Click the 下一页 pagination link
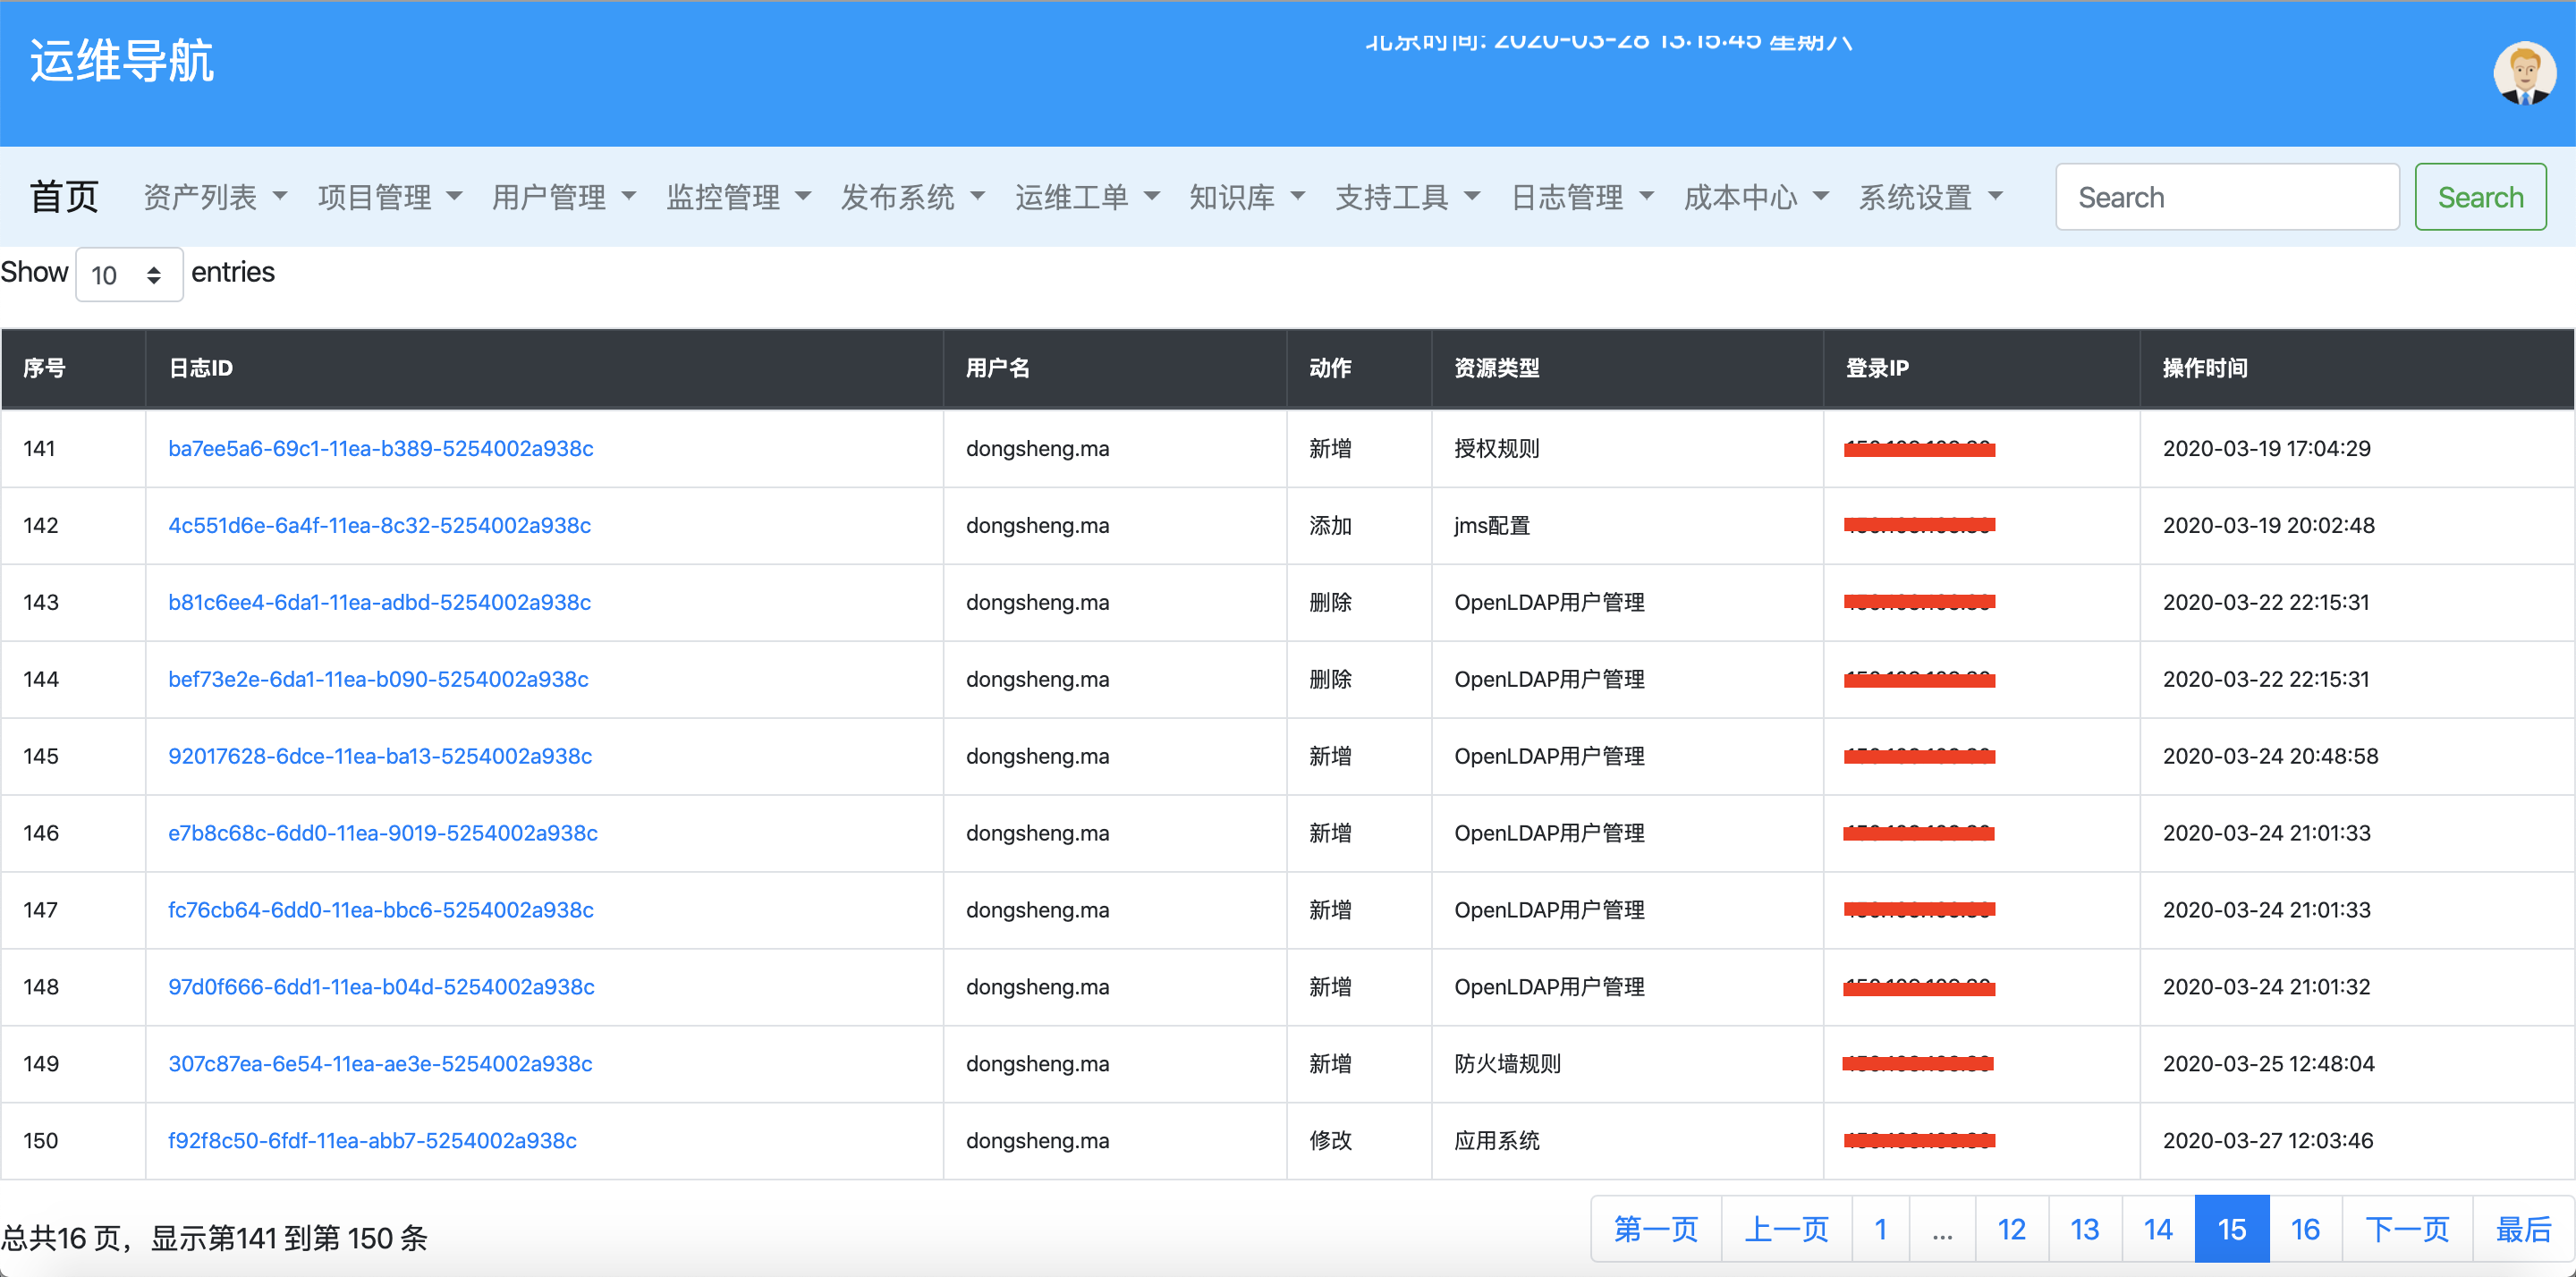This screenshot has height=1277, width=2576. [2408, 1229]
